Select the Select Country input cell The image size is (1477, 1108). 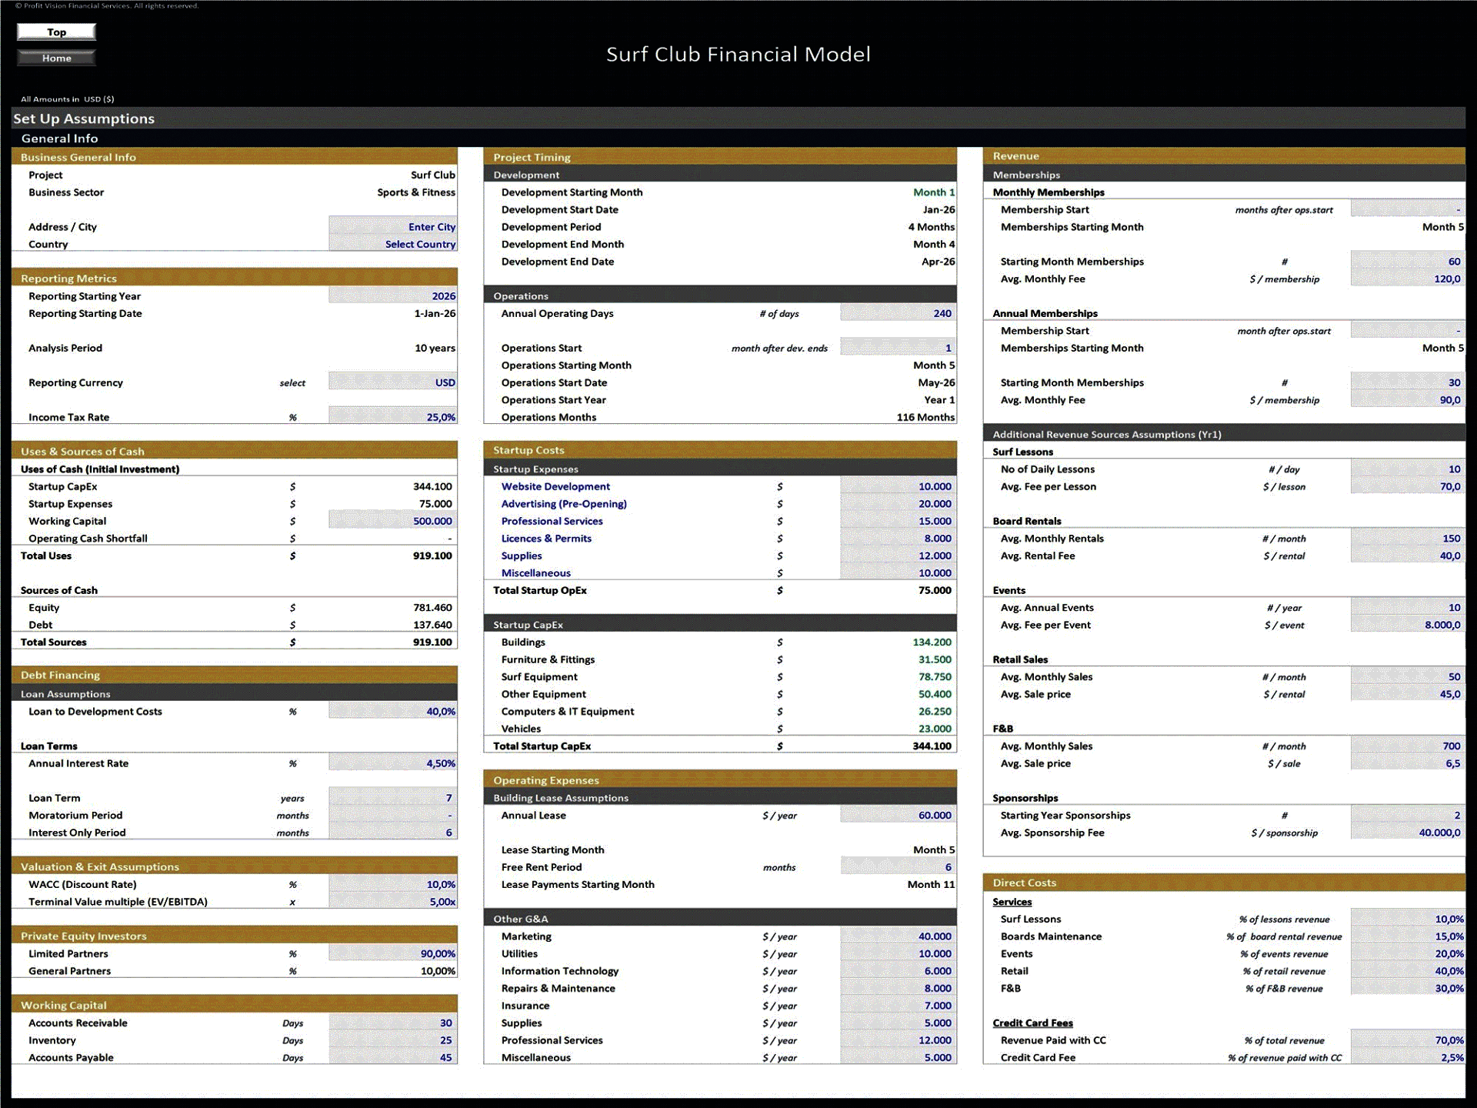coord(393,244)
